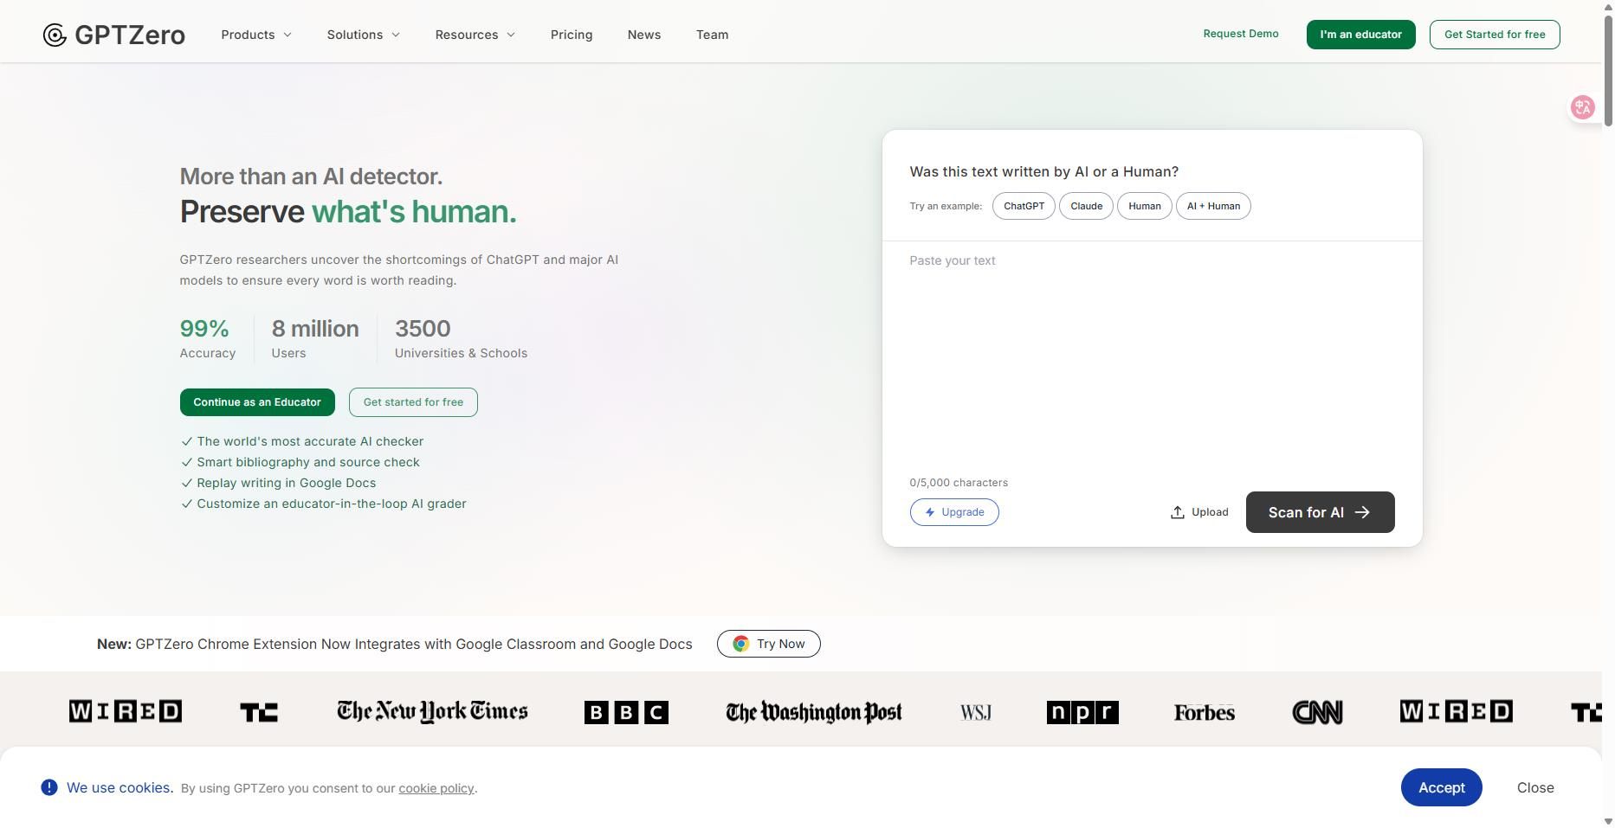Open the Pricing page

tap(572, 35)
